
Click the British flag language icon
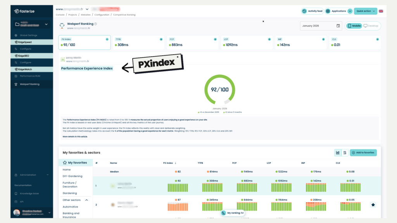(x=381, y=11)
